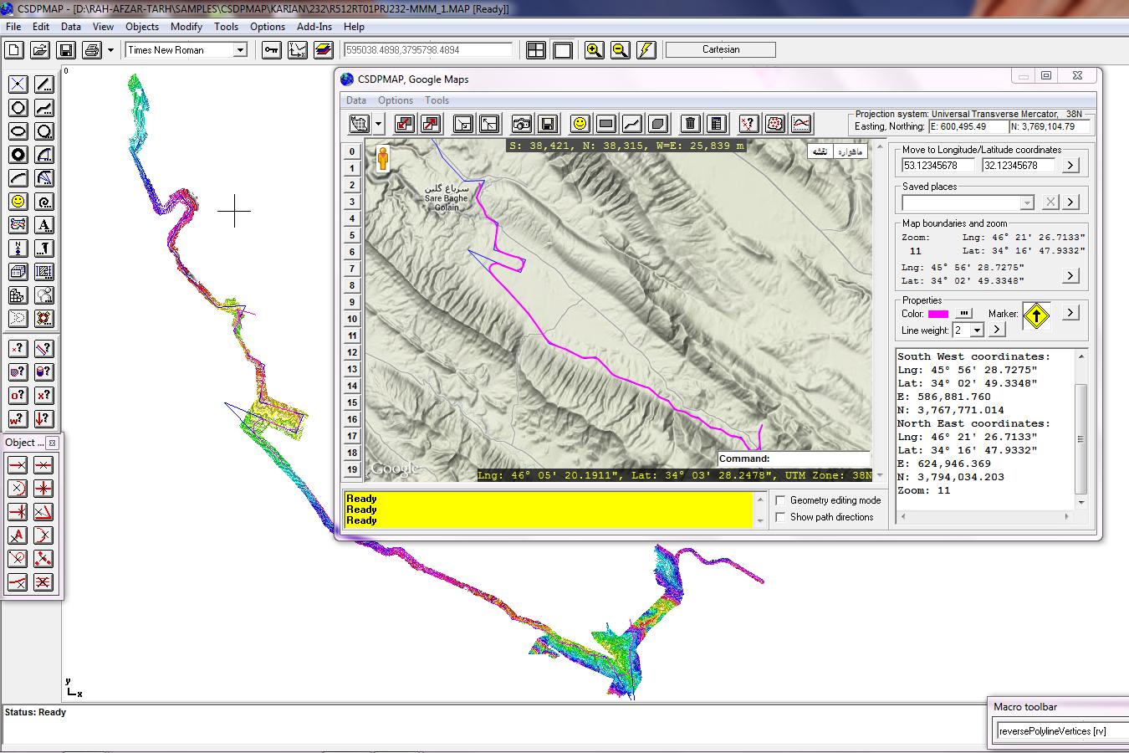
Task: Click the delete saved place X button
Action: point(1050,202)
